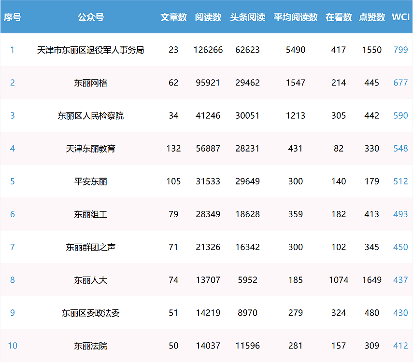The image size is (413, 362).
Task: Open rank number 2 link
Action: (x=13, y=83)
